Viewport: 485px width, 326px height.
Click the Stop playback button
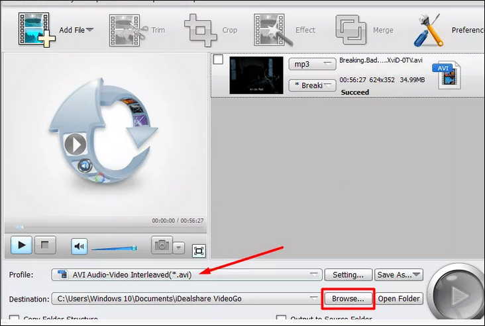pyautogui.click(x=45, y=246)
